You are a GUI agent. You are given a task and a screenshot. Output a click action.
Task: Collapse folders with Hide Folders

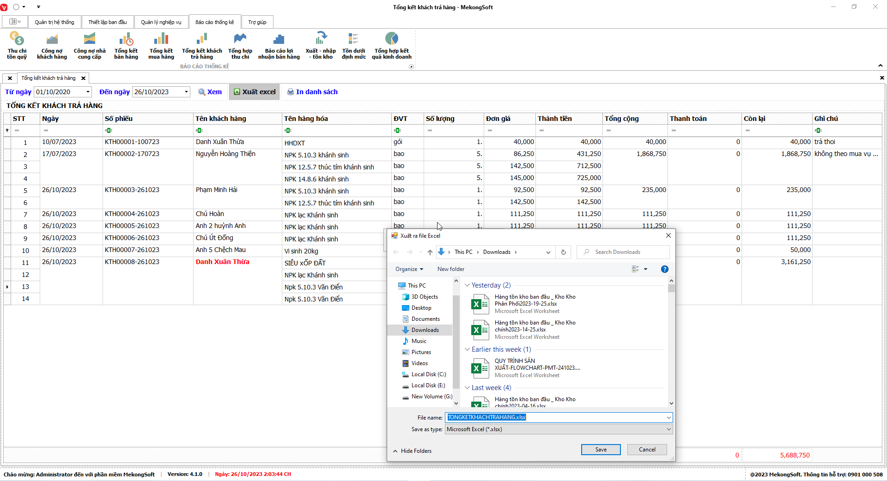pos(412,451)
